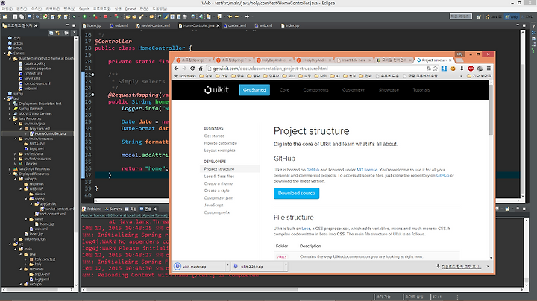Click the Chrome page vertical scrollbar
Viewport: 537px width, 301px height.
(x=491, y=110)
